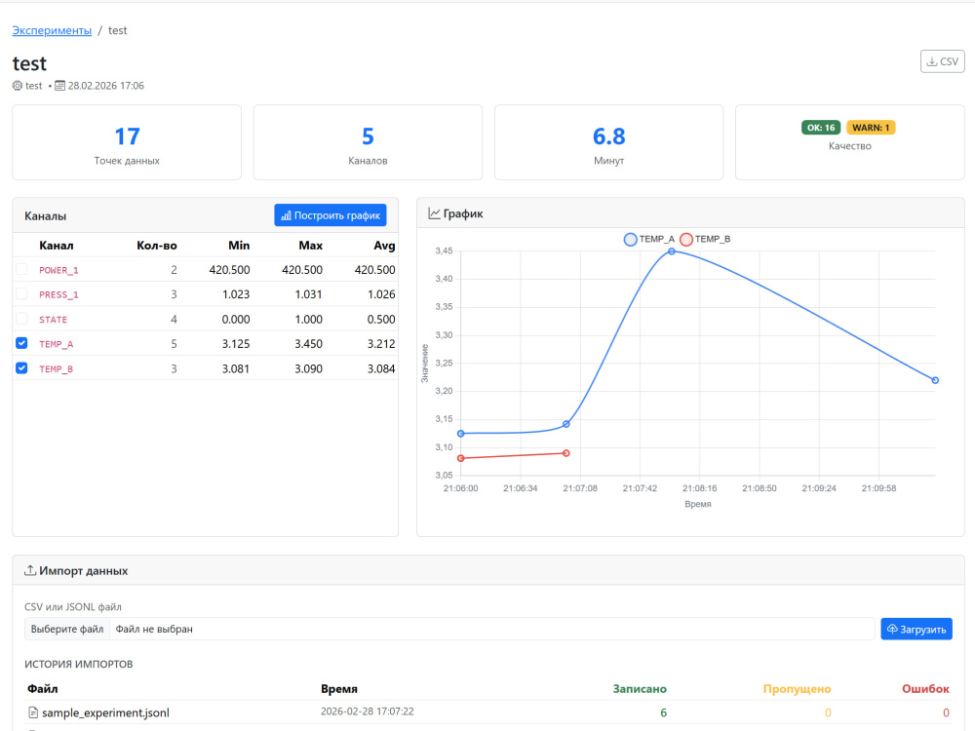Click the Канал column header
The width and height of the screenshot is (975, 731).
(56, 246)
